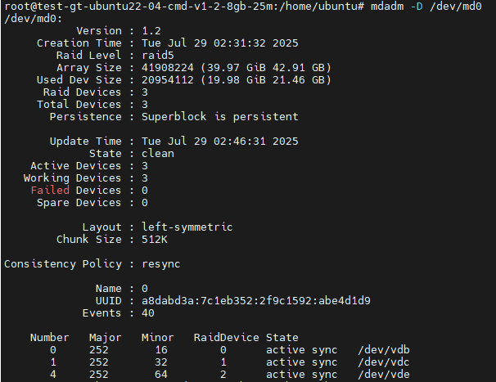Click the Chunk Size value 512K

pos(155,240)
